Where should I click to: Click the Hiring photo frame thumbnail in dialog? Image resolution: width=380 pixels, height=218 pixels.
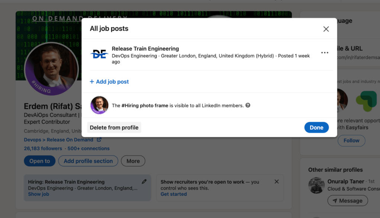pyautogui.click(x=99, y=105)
